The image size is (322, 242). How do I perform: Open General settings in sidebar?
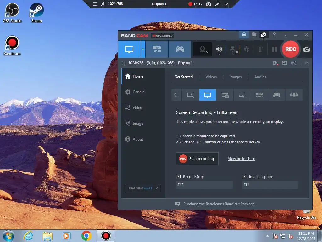pos(143,92)
